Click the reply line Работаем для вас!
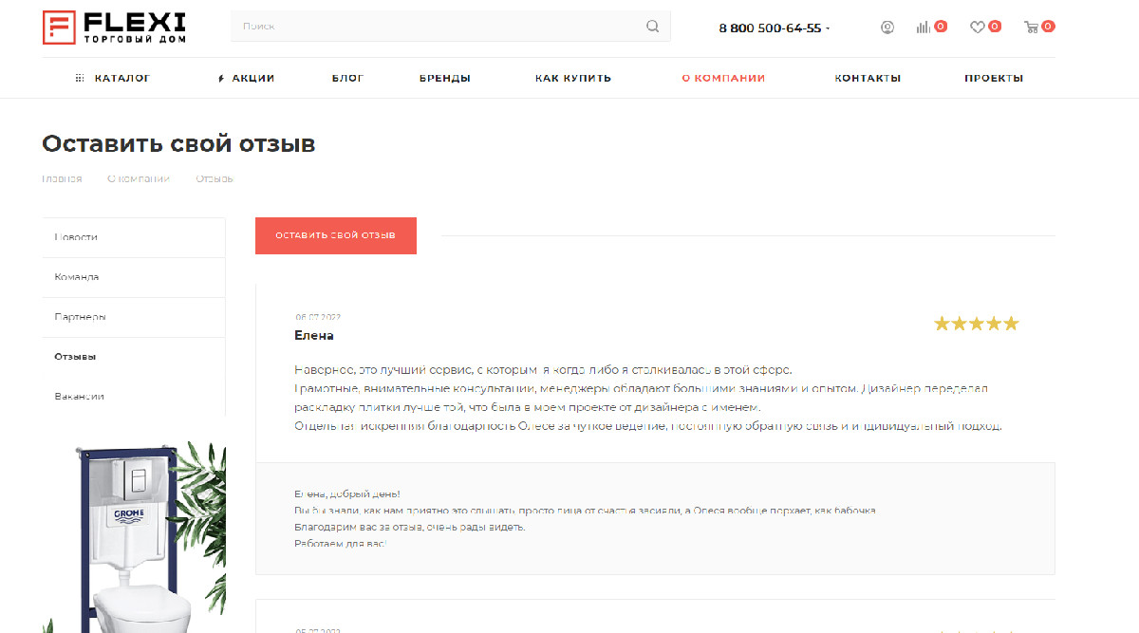 pos(341,544)
